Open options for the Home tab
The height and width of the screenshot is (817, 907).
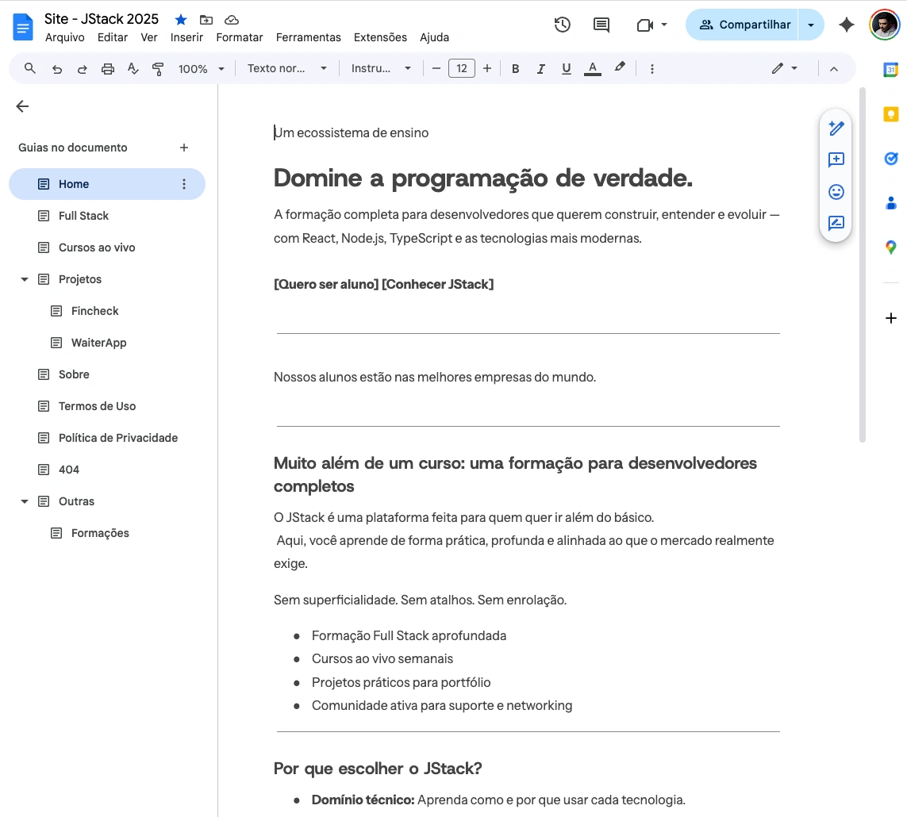pyautogui.click(x=184, y=184)
